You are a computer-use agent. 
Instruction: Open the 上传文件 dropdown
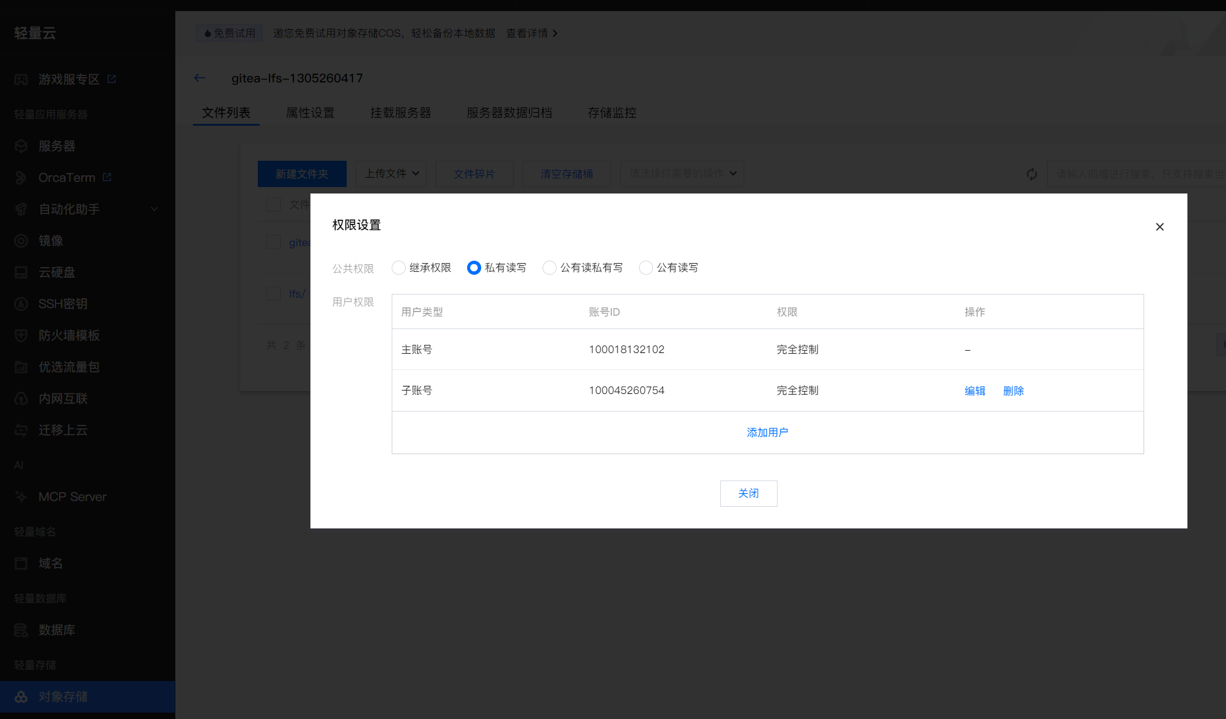pyautogui.click(x=391, y=174)
